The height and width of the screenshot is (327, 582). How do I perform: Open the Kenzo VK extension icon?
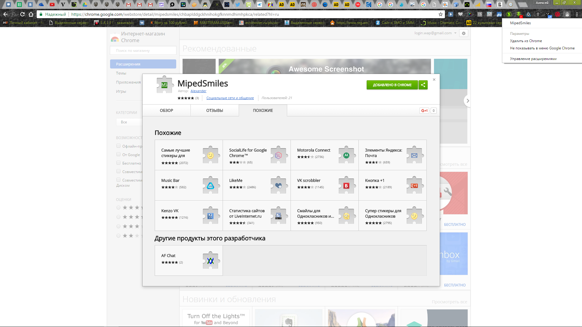(210, 216)
